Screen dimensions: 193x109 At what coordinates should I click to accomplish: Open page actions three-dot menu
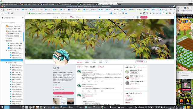120,13
